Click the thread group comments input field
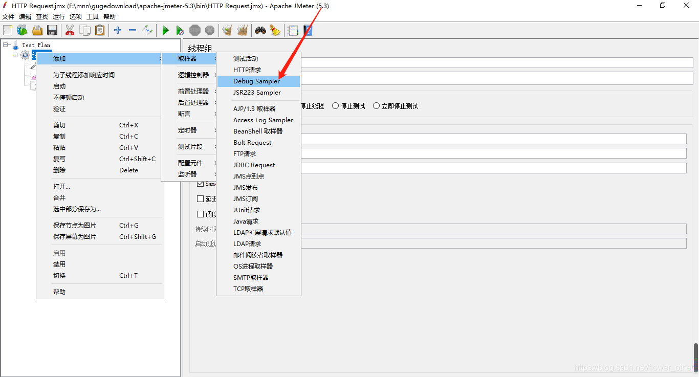 coord(496,78)
